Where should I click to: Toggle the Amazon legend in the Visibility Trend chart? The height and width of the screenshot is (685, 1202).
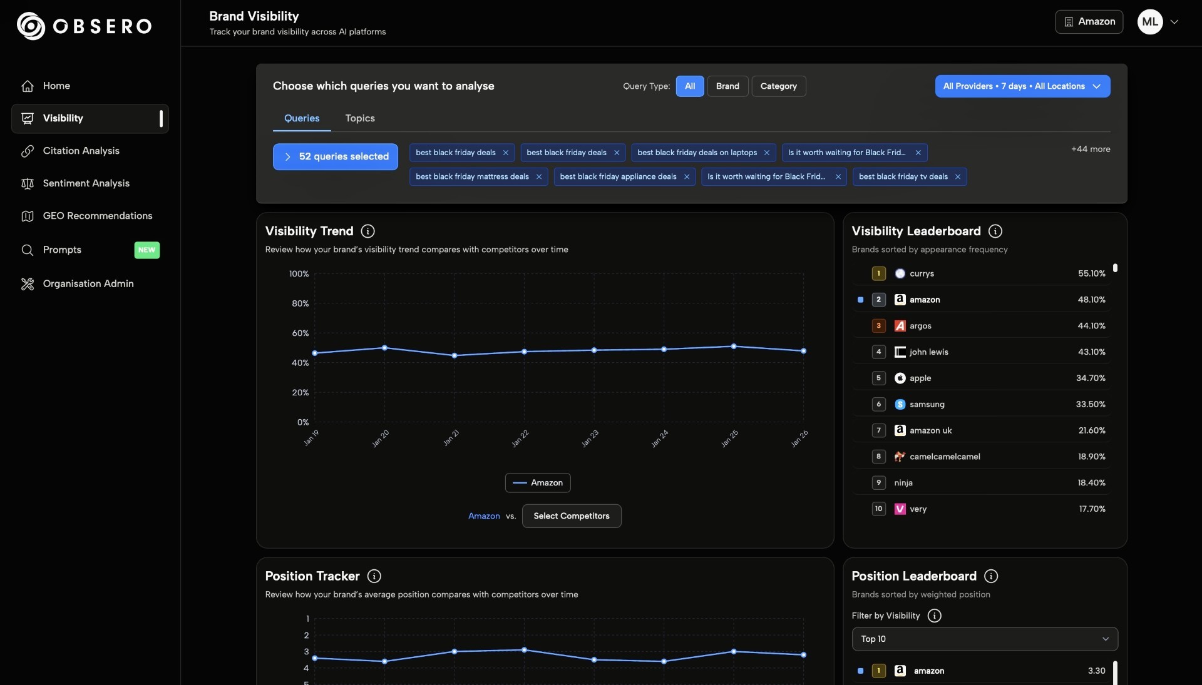[x=538, y=483]
